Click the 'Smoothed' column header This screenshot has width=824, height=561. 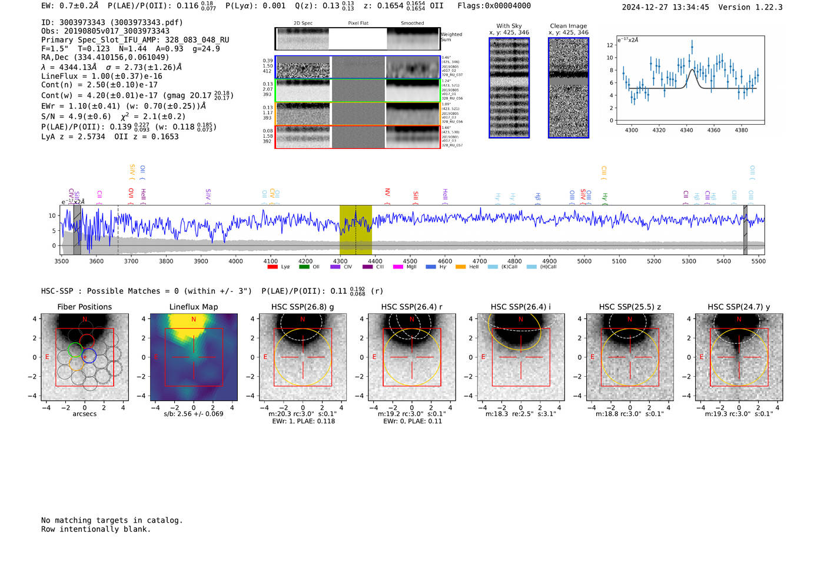pyautogui.click(x=413, y=24)
